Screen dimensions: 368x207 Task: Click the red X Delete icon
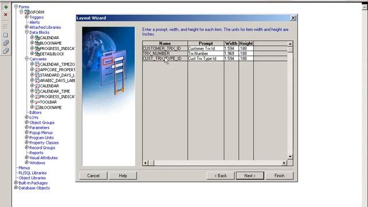click(6, 15)
